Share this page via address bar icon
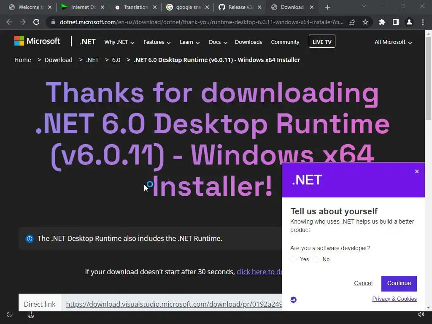 [352, 22]
